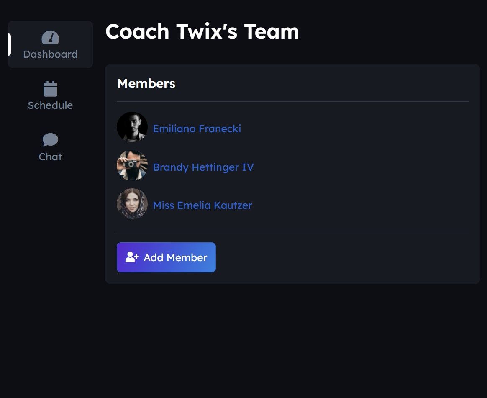
Task: Open Emiliano Franecki's profile link
Action: pyautogui.click(x=197, y=128)
